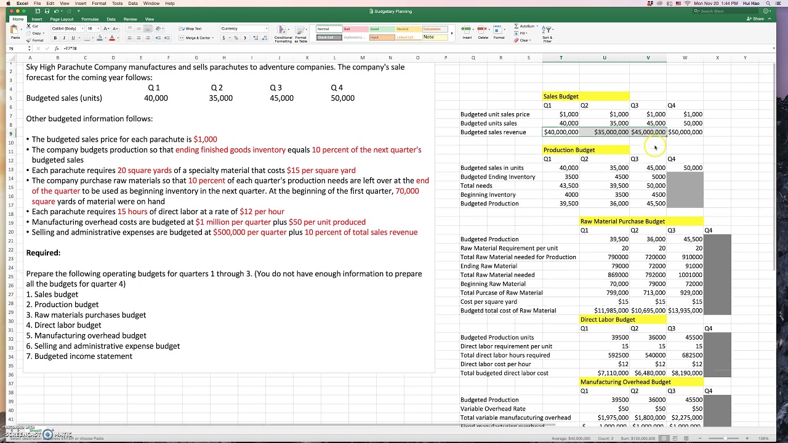
Task: Align cell text to the right
Action: click(x=148, y=38)
